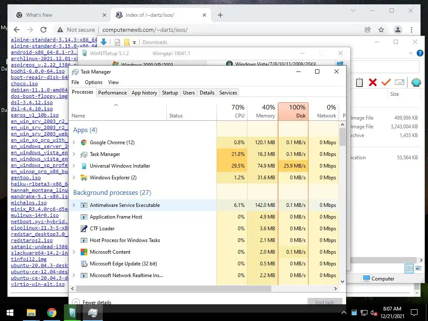Click the Windows Explorer process icon
The image size is (428, 321).
84,178
